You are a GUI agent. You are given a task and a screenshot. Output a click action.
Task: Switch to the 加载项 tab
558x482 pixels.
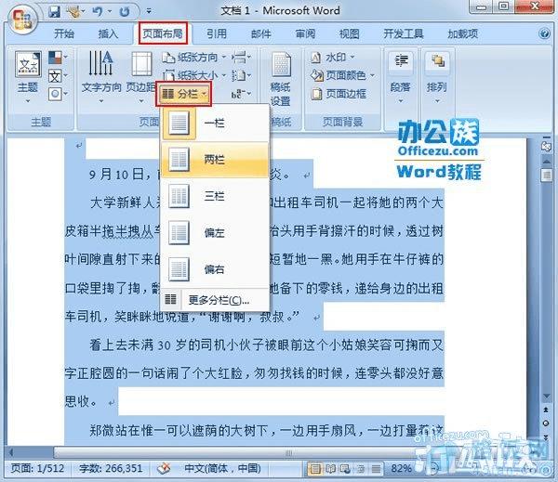[462, 33]
